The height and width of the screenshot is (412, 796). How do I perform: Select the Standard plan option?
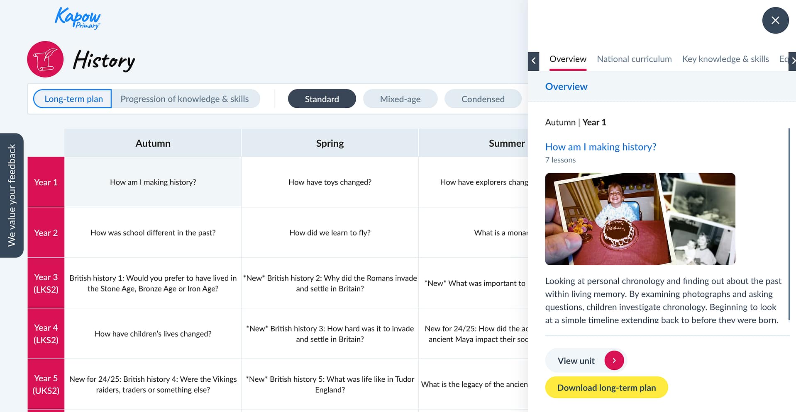pyautogui.click(x=322, y=99)
